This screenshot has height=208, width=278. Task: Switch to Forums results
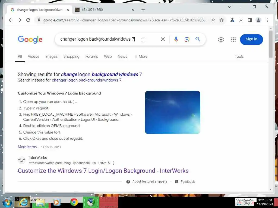point(92,56)
